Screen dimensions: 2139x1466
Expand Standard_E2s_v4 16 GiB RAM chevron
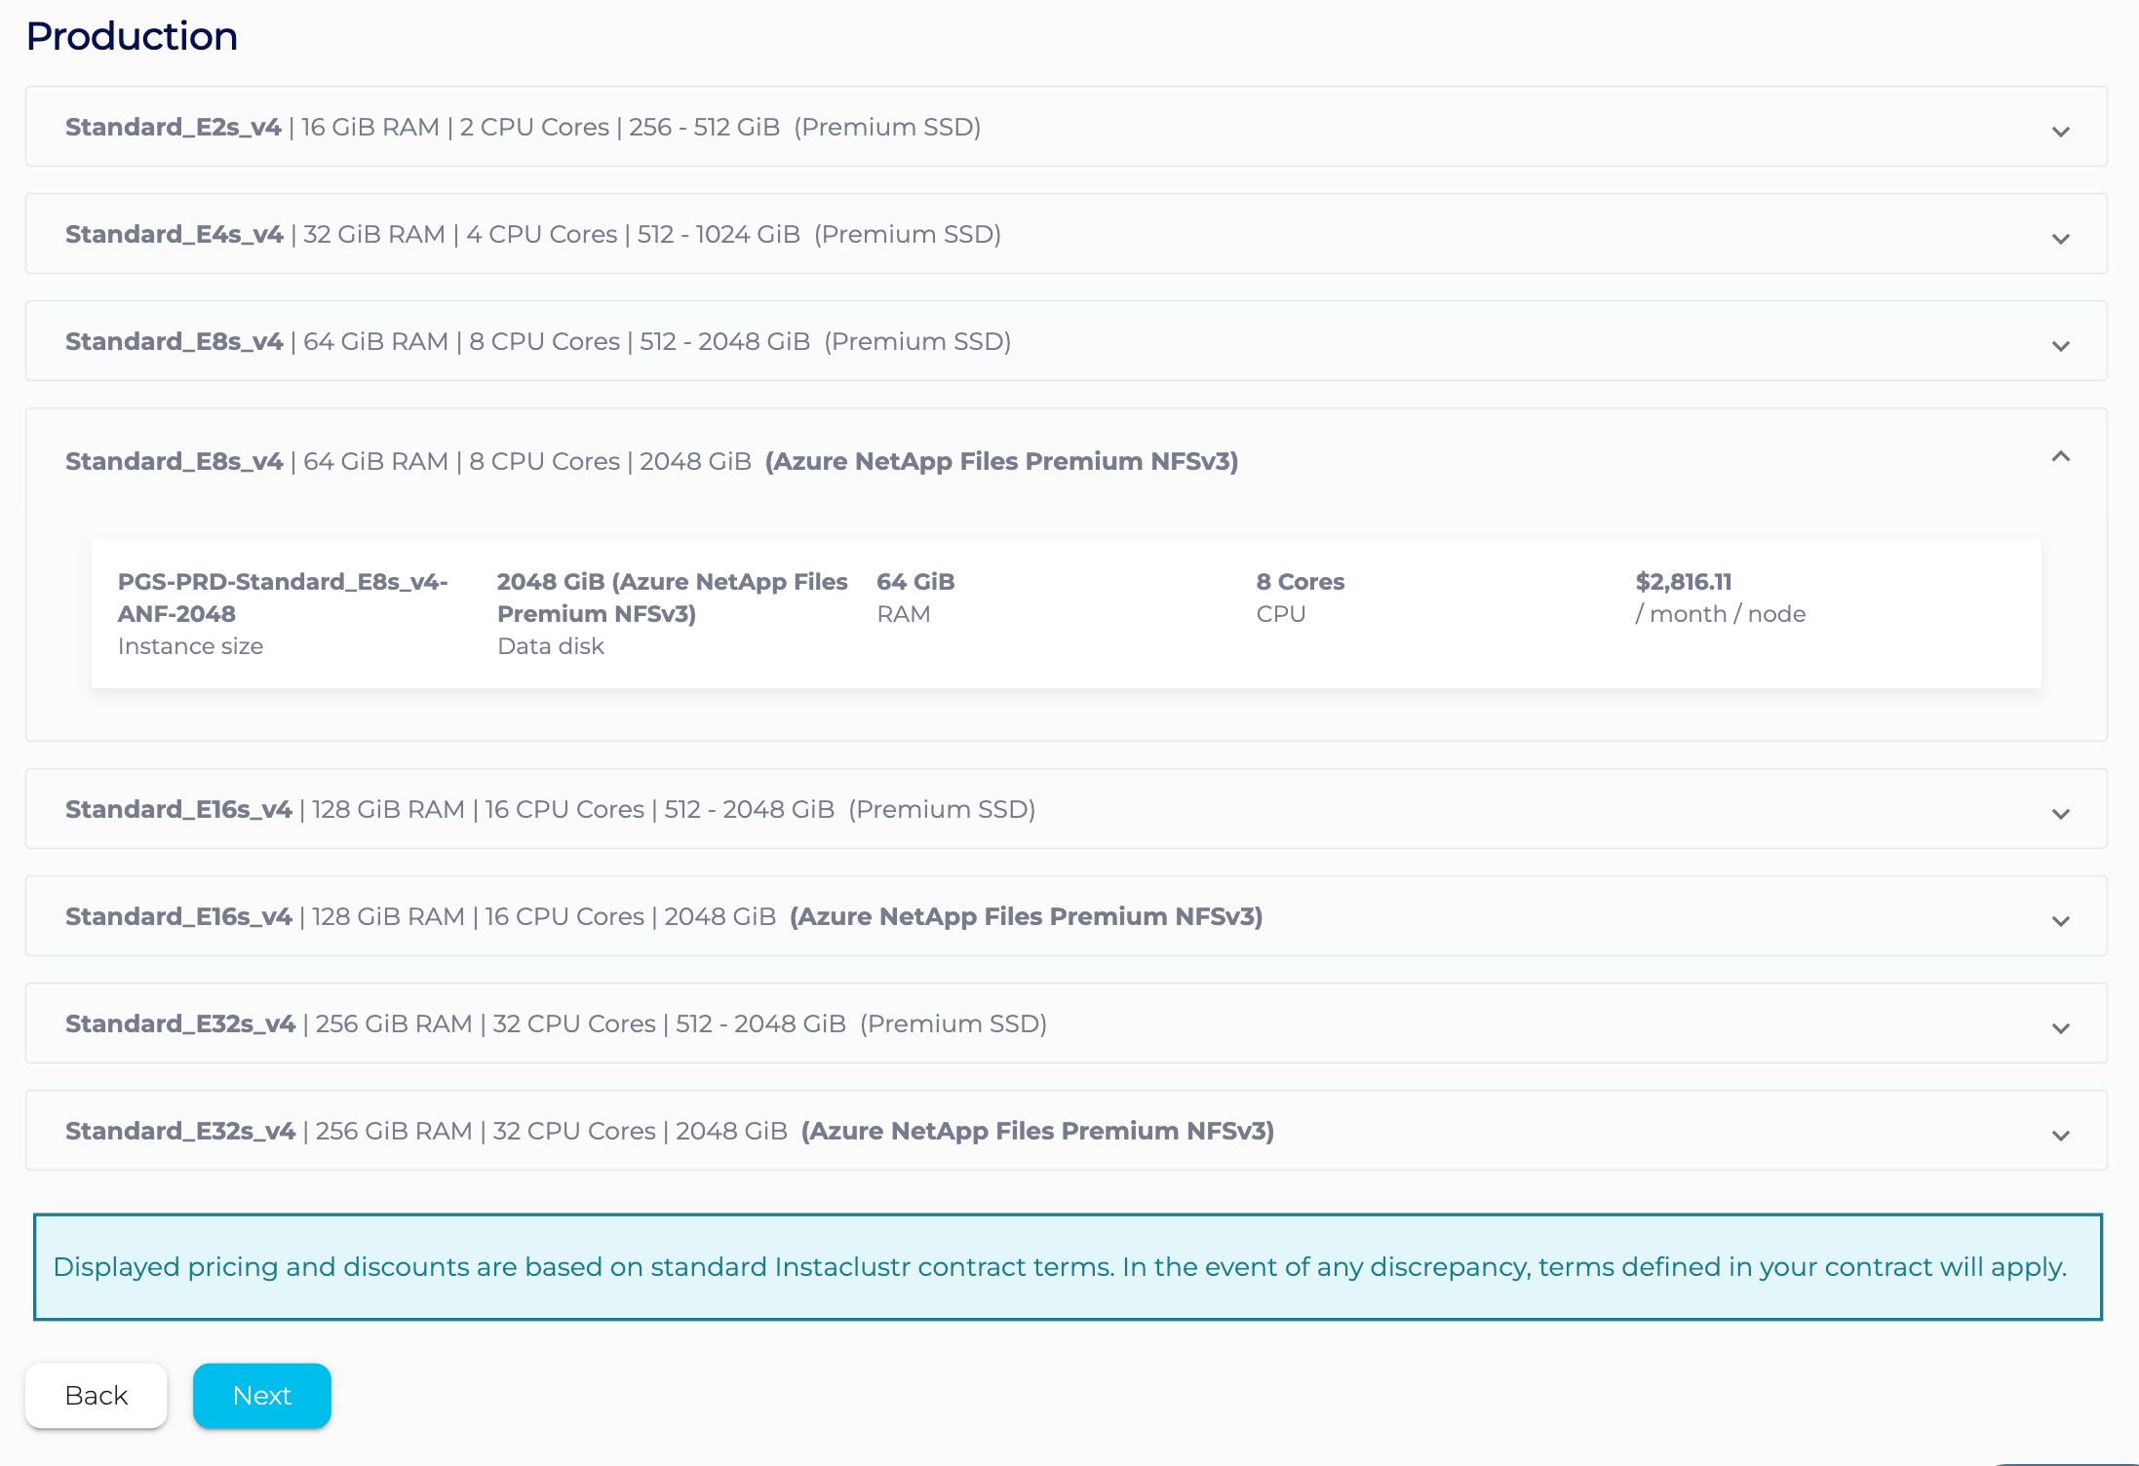tap(2060, 131)
